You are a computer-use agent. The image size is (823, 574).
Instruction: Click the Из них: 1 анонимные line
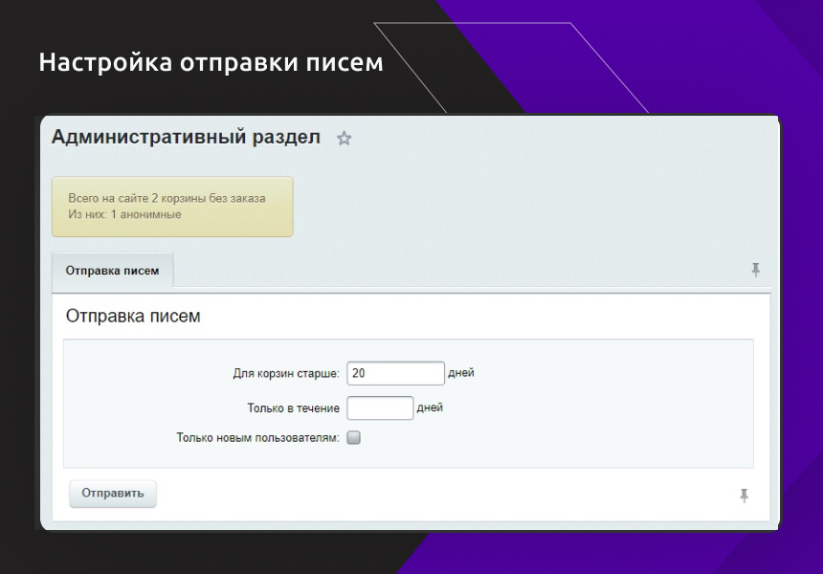pyautogui.click(x=124, y=214)
